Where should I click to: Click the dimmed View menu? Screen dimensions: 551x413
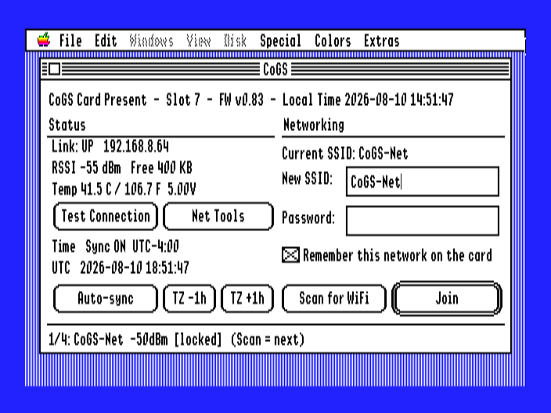pos(198,41)
